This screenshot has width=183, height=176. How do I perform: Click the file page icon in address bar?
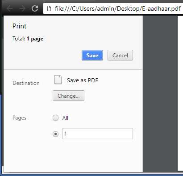(49, 8)
